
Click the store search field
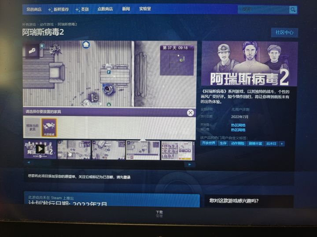[x=263, y=10]
